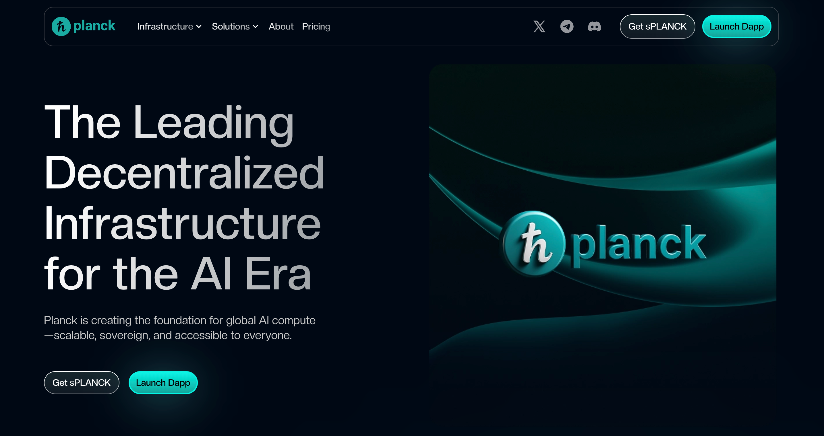The width and height of the screenshot is (824, 436).
Task: Click the teal Launch Dapp hero button
Action: (163, 382)
